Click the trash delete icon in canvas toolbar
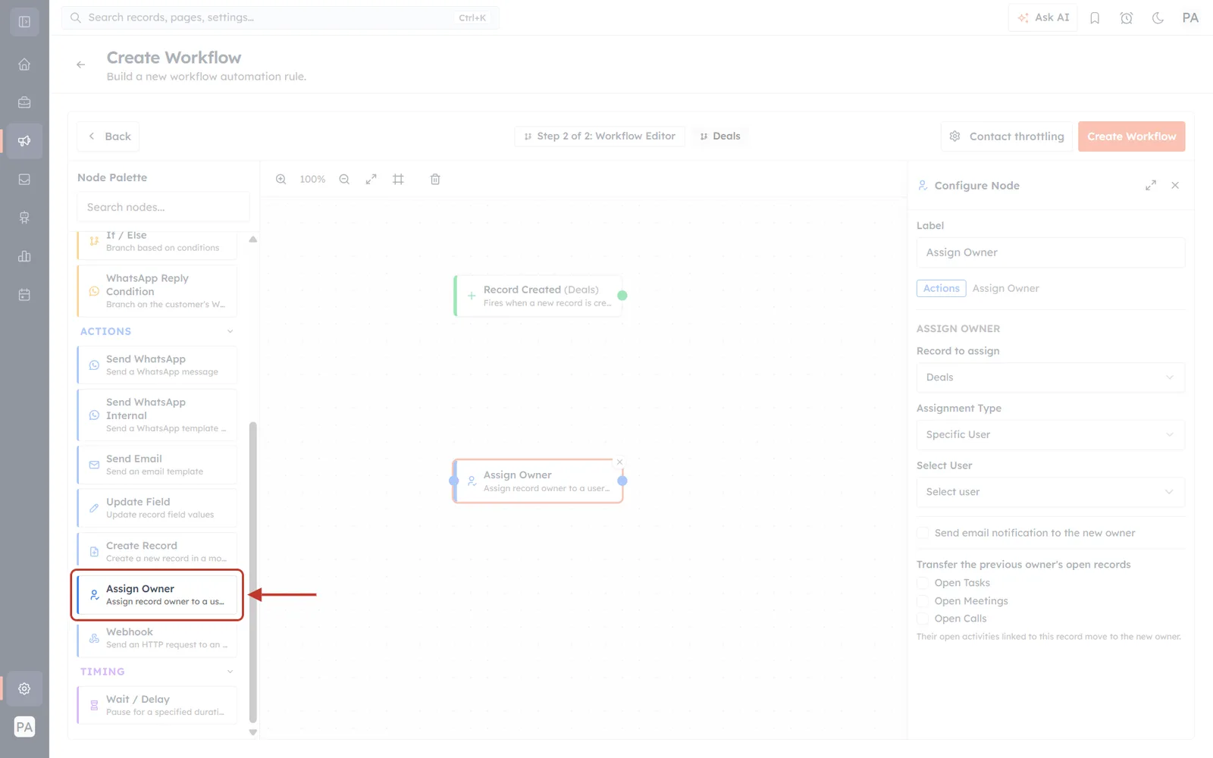Viewport: 1213px width, 758px height. click(435, 180)
